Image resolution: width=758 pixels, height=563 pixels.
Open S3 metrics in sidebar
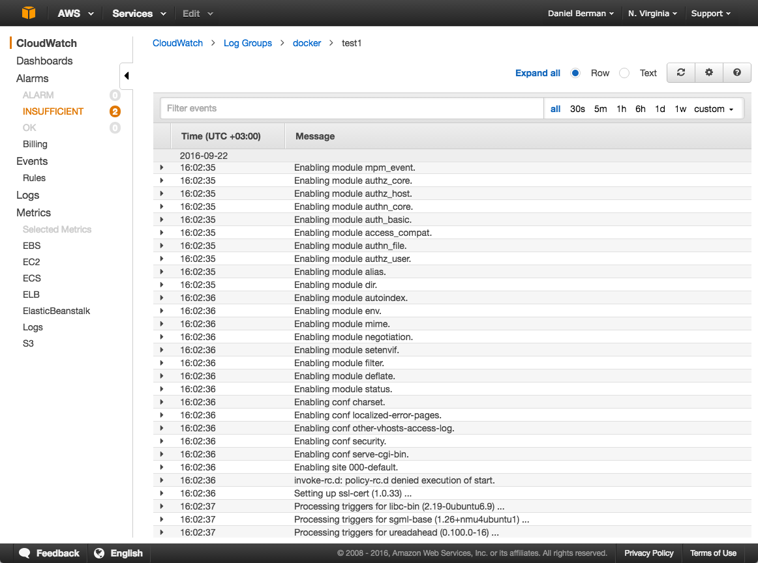[28, 344]
